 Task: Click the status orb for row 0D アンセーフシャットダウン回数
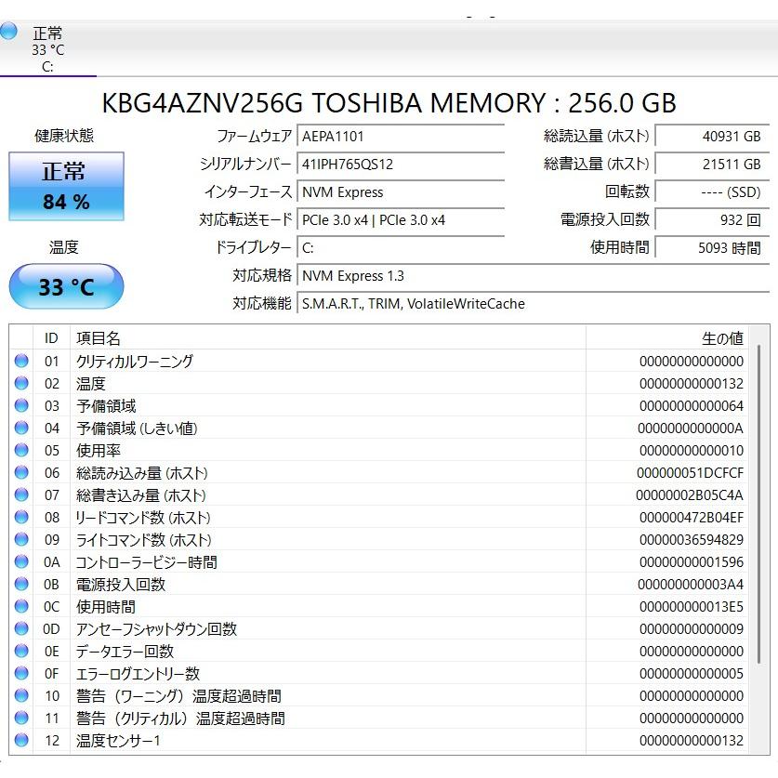click(21, 628)
